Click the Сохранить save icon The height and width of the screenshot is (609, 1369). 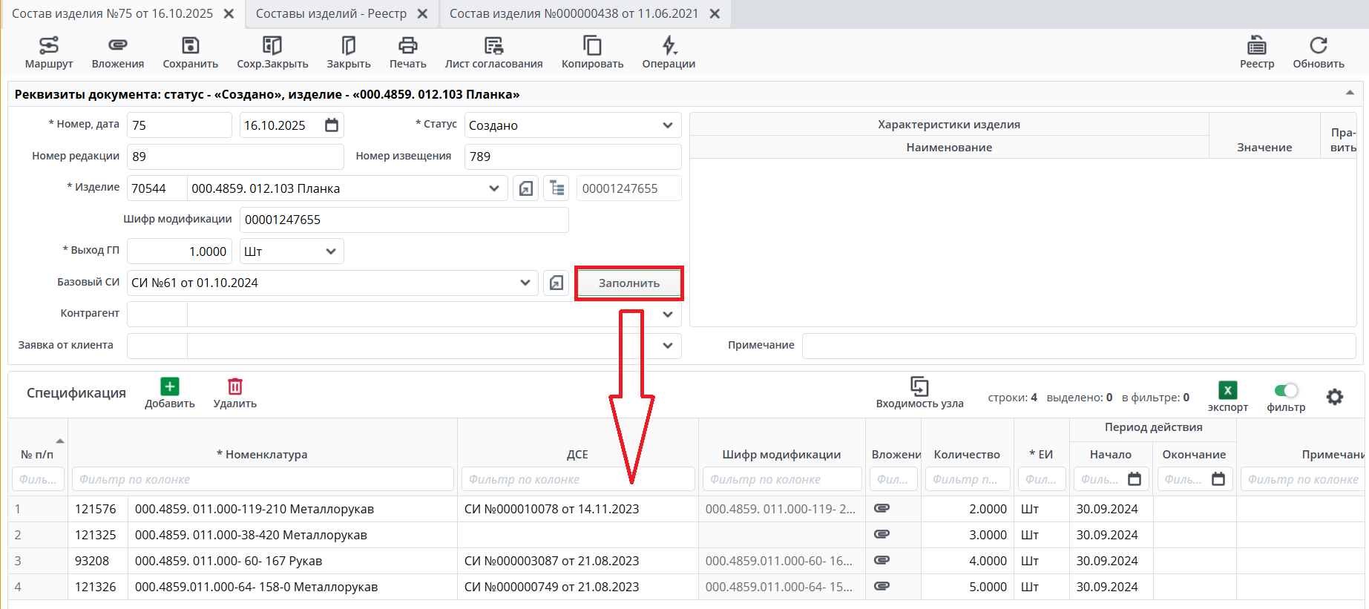tap(191, 53)
